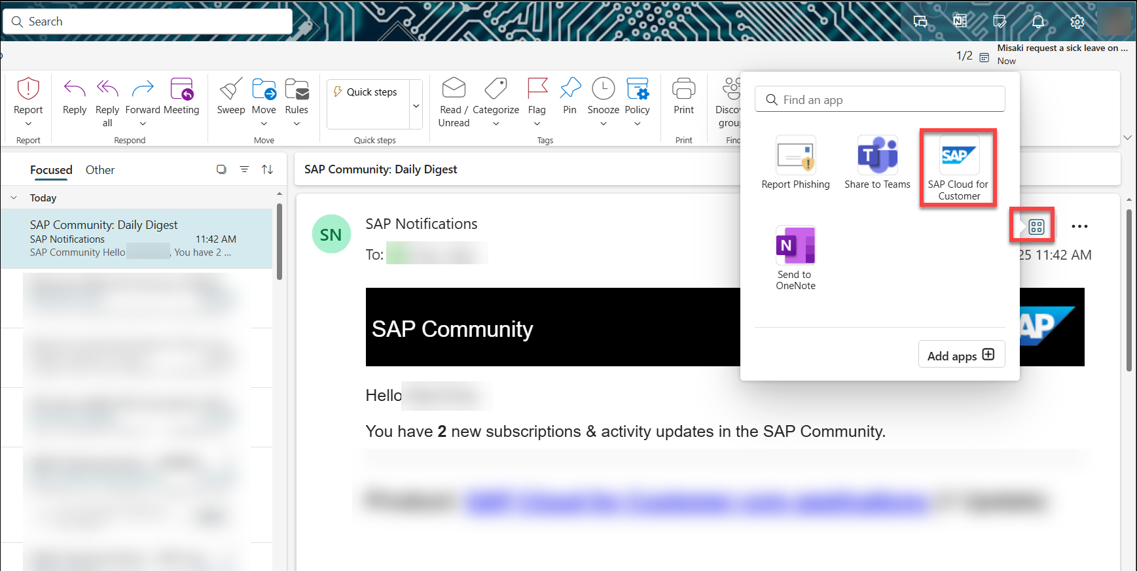1137x571 pixels.
Task: Categorize the selected email
Action: (496, 97)
